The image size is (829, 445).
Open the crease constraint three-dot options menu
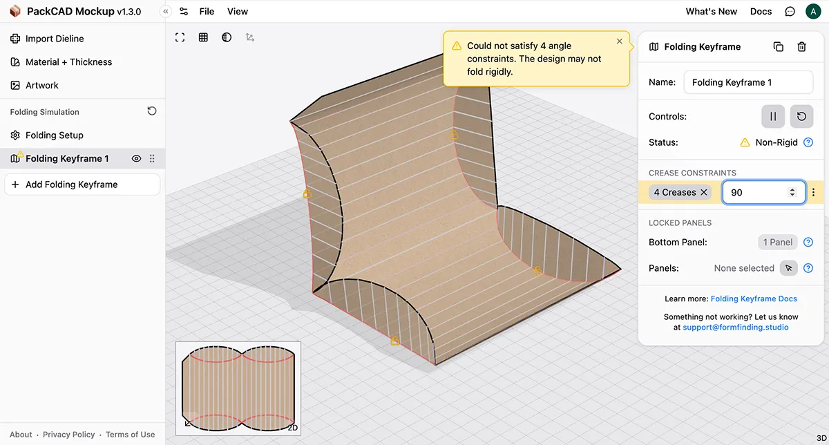[814, 193]
